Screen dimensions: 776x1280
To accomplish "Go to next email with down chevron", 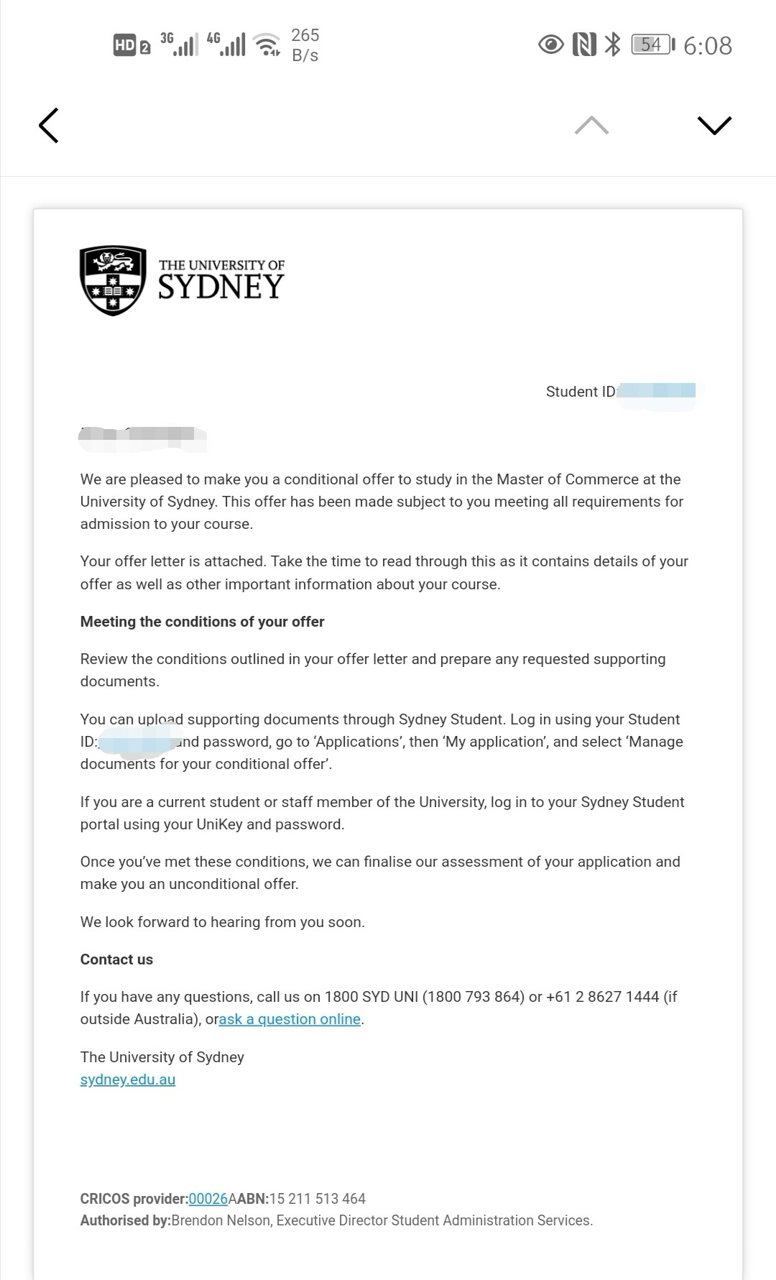I will click(x=714, y=126).
